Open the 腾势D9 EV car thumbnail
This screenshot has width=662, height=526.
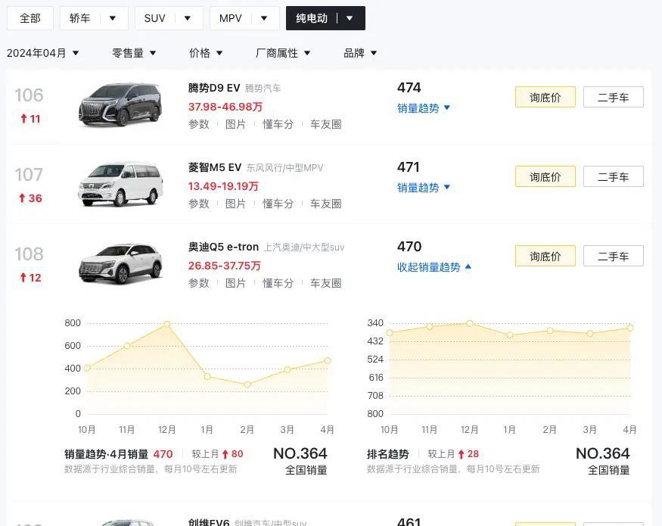coord(120,104)
